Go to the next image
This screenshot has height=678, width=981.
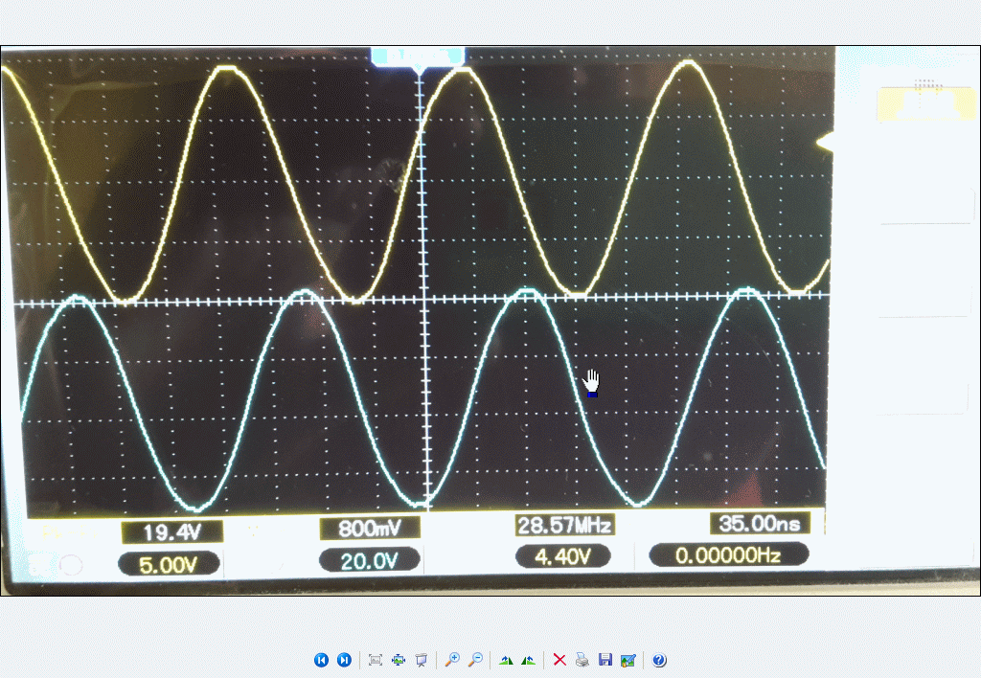pyautogui.click(x=344, y=660)
